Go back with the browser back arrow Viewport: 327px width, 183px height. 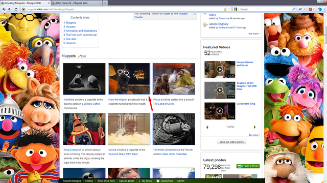click(4, 9)
